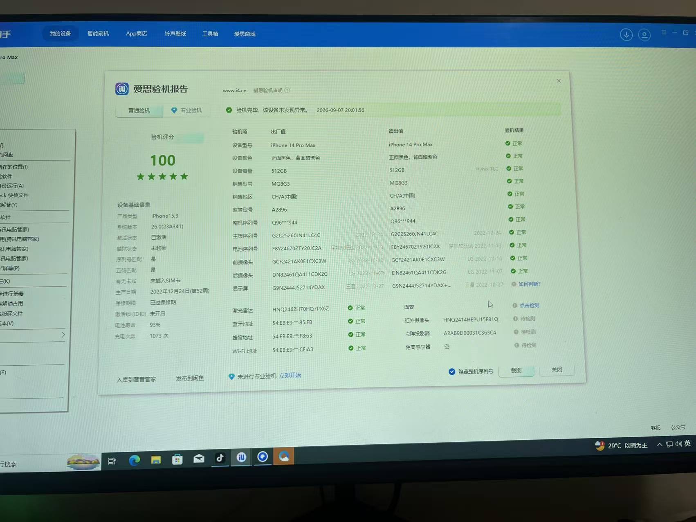Click green check icon for 激光雷达
696x522 pixels.
point(350,308)
